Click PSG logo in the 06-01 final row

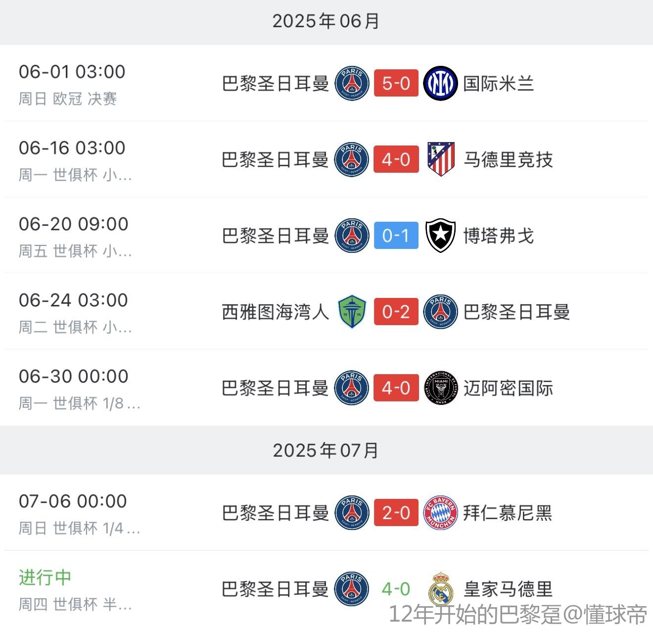[352, 83]
